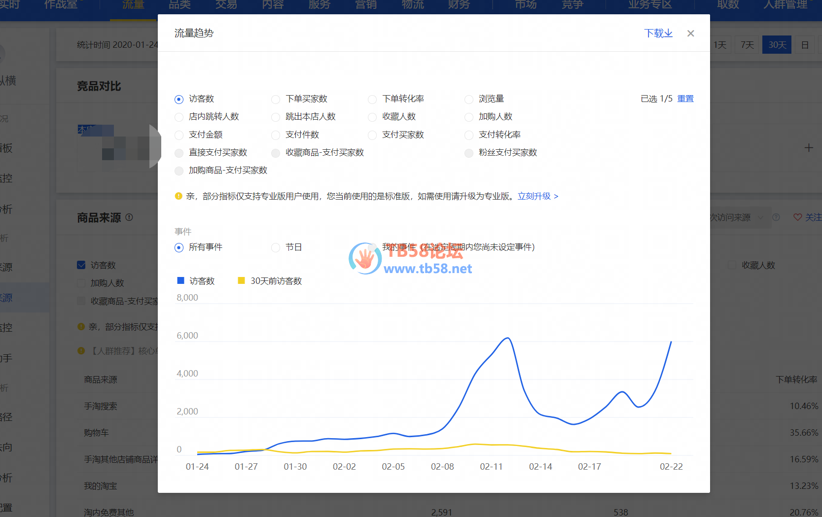The image size is (822, 517).
Task: Open the 人群管理 navigation tab
Action: tap(786, 5)
